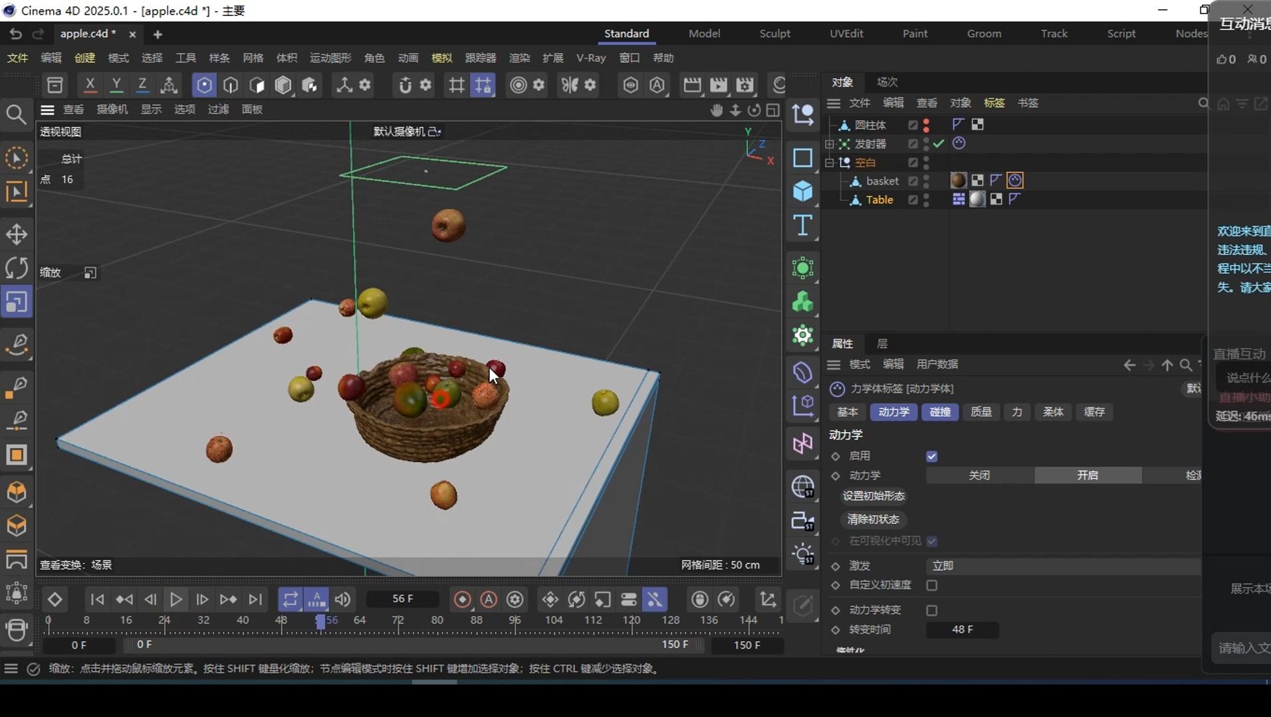Select the Scale tool in the left toolbar
The image size is (1271, 717).
pos(17,302)
